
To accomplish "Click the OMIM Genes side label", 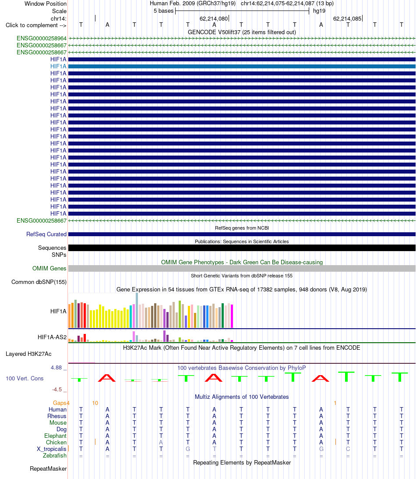I will pyautogui.click(x=49, y=268).
